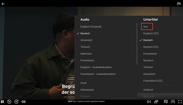
Task: Select Deutsch subtitles
Action: click(148, 40)
